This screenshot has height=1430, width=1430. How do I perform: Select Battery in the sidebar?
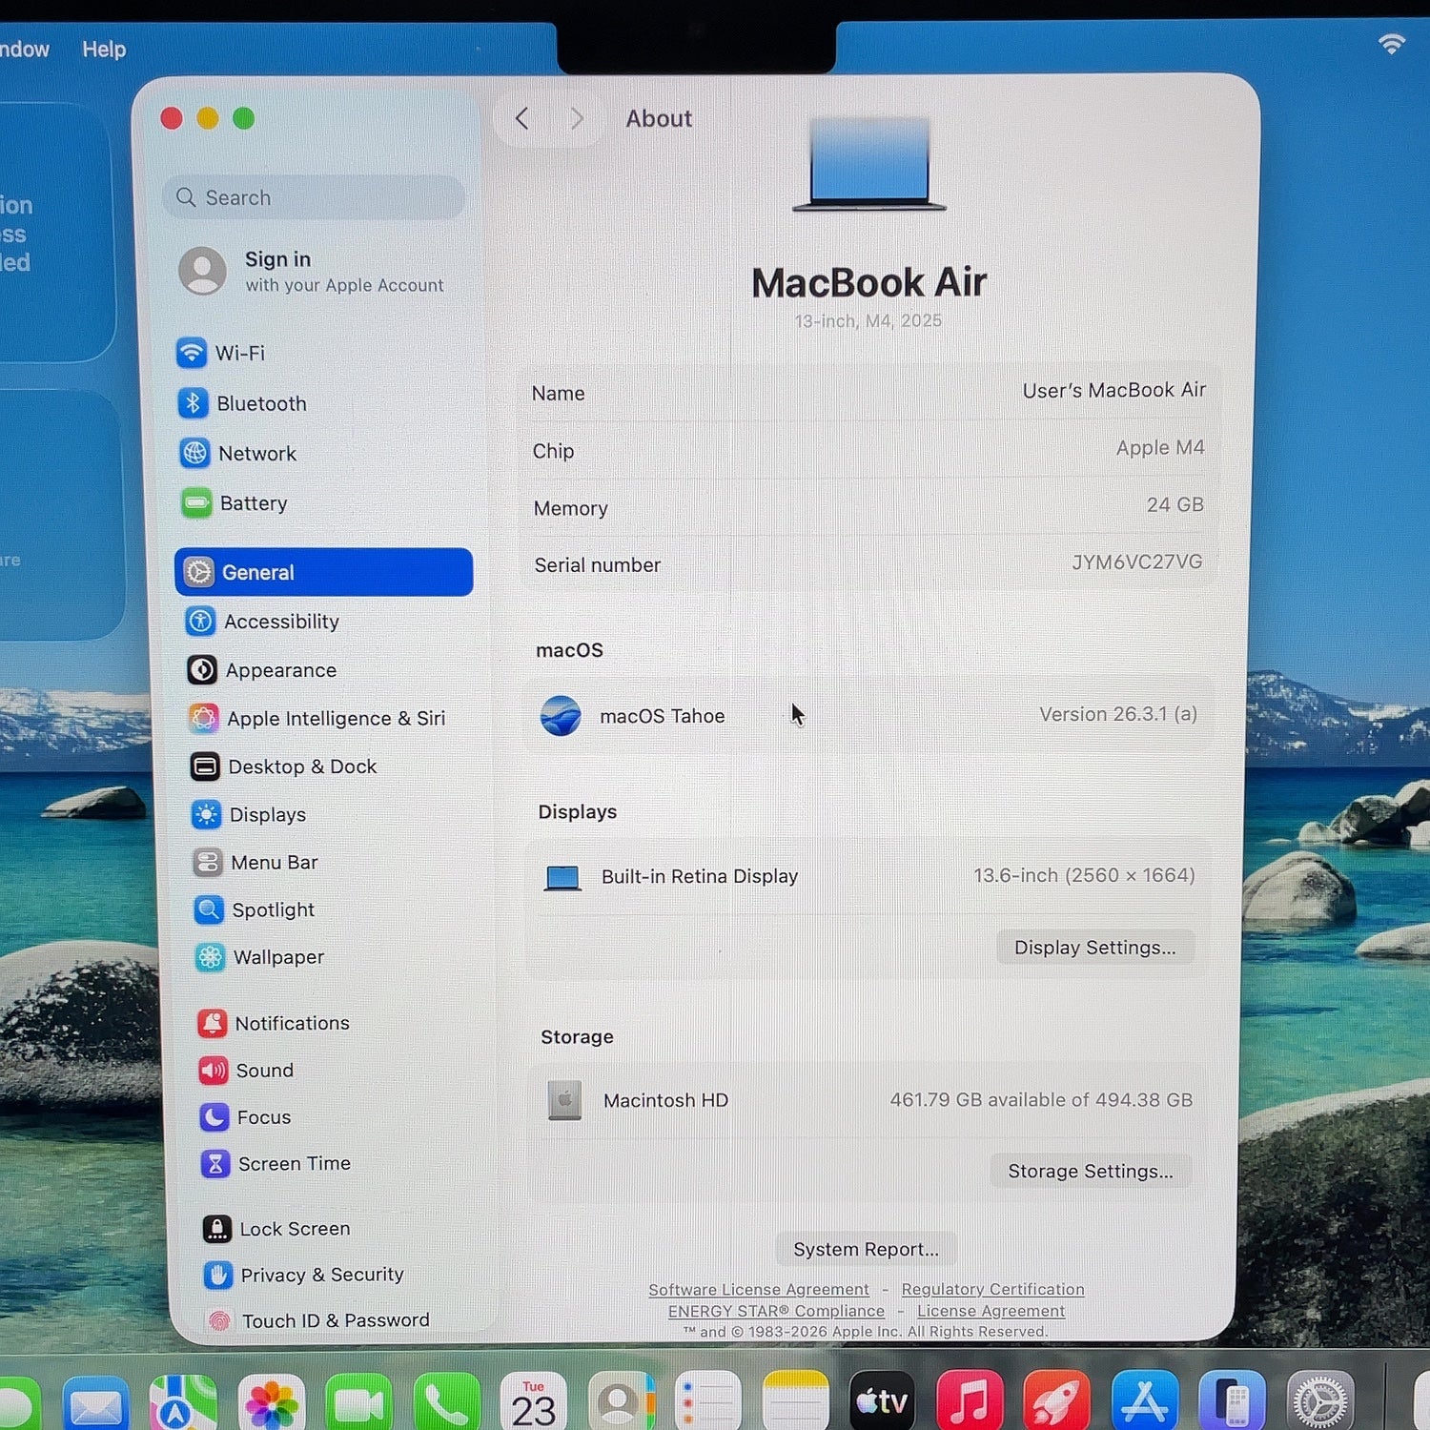235,502
